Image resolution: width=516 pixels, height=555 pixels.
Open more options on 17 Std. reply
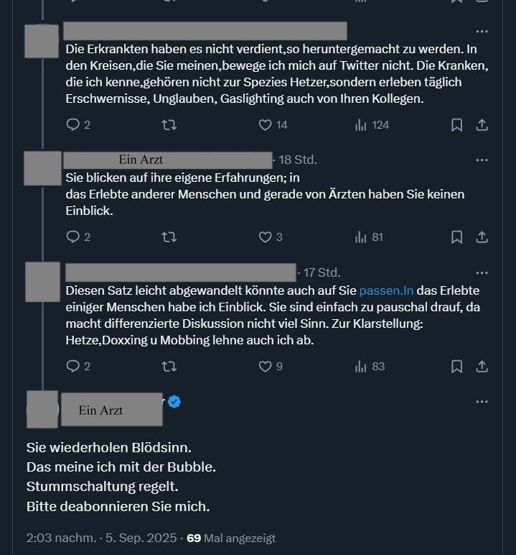coord(482,273)
